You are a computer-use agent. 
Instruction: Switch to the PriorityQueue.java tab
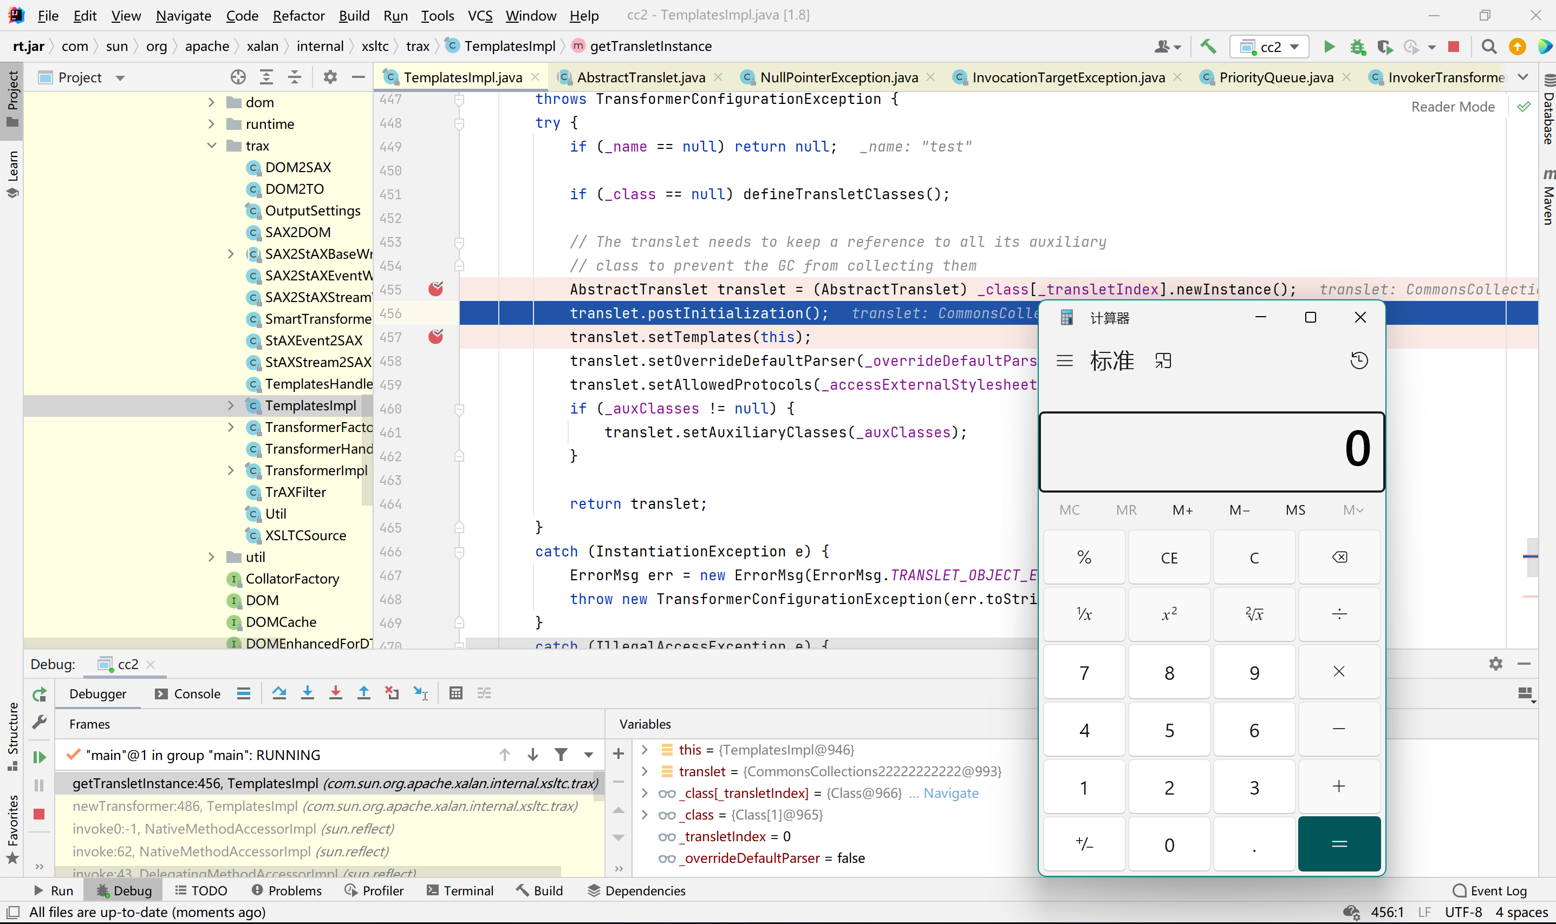point(1275,77)
